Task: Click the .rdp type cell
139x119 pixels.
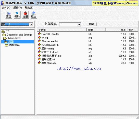Action: (90, 63)
